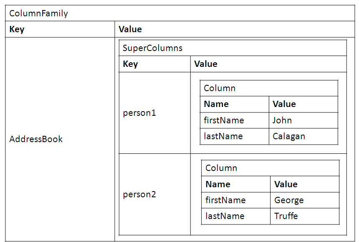Click firstName in person1's column table
The height and width of the screenshot is (242, 359).
224,120
